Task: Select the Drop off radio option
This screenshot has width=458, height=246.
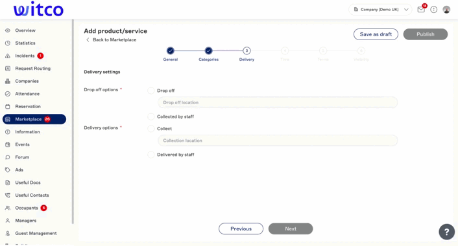Action: tap(151, 91)
